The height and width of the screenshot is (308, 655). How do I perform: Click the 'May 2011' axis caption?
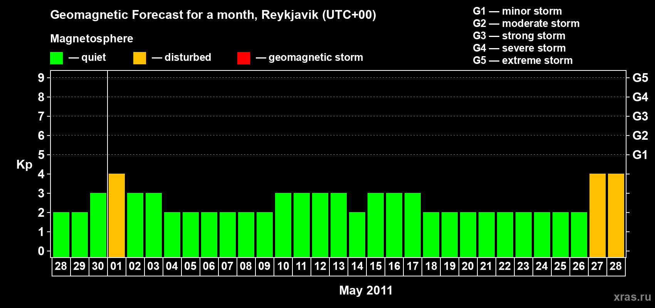(366, 290)
